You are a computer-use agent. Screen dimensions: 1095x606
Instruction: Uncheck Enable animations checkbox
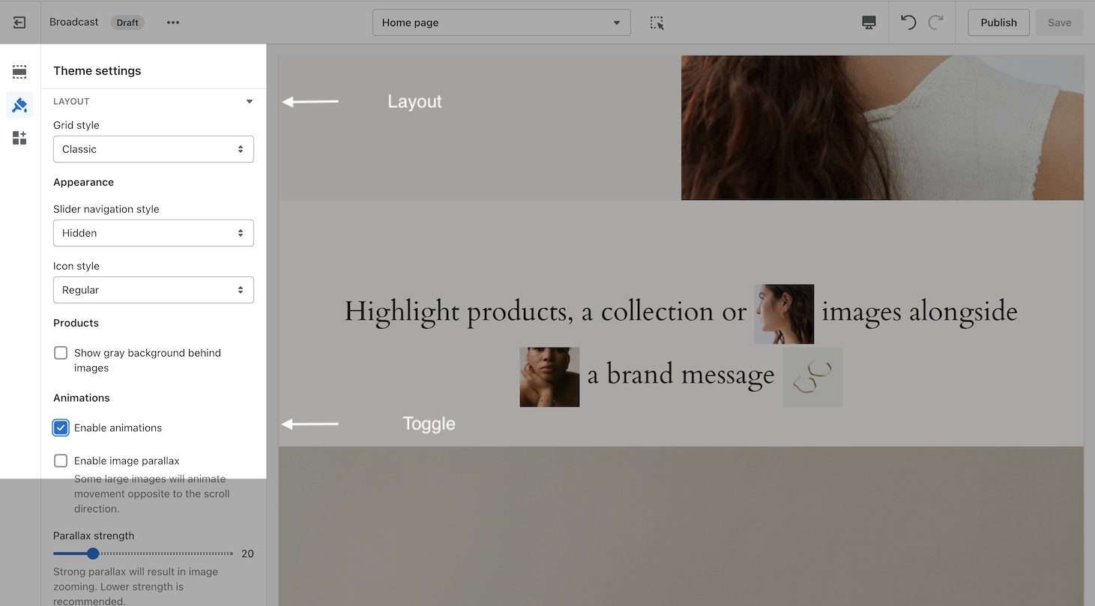click(x=61, y=428)
